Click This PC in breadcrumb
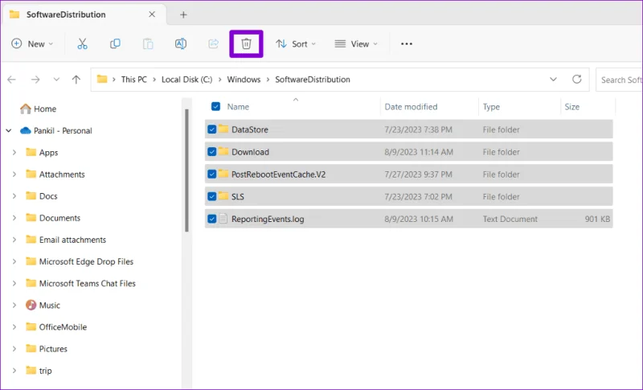This screenshot has height=390, width=643. point(134,80)
